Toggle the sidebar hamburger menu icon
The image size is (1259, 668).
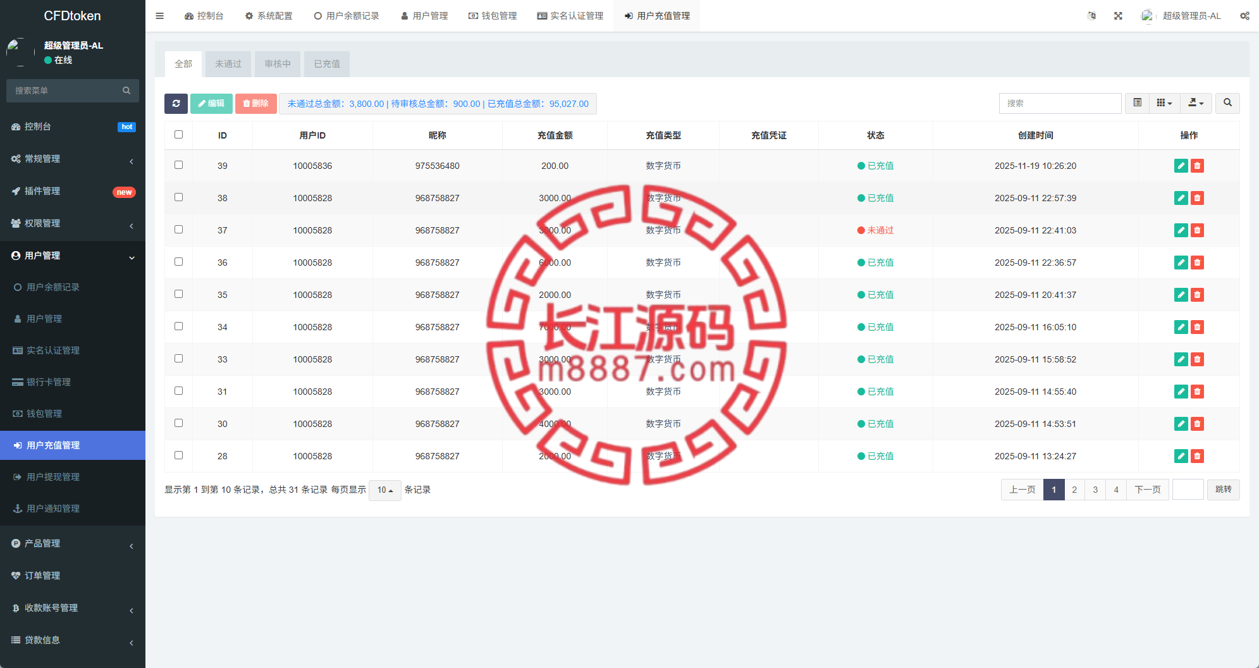[159, 16]
